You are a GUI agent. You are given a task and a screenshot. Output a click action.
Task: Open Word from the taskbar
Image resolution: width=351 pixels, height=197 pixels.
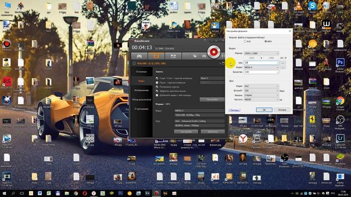[40, 193]
